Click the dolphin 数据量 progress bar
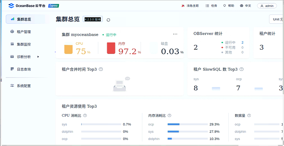Screen dimensions: 284x146 point(267,132)
